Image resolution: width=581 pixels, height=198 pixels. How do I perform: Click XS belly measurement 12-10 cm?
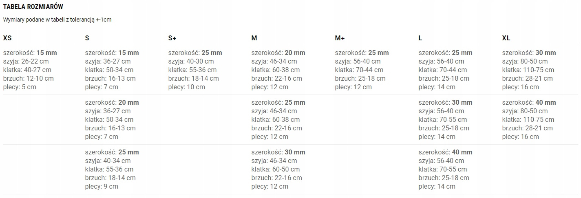(x=28, y=79)
